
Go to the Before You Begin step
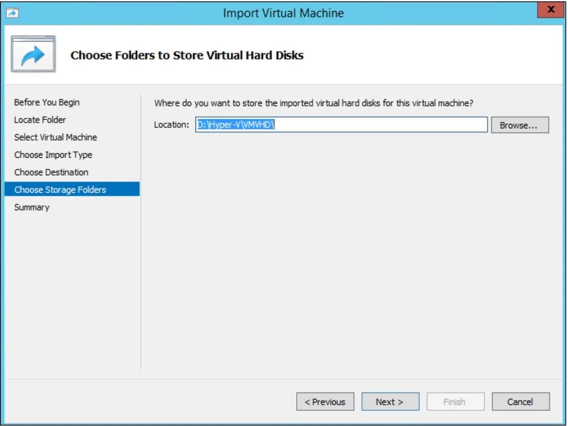tap(47, 102)
